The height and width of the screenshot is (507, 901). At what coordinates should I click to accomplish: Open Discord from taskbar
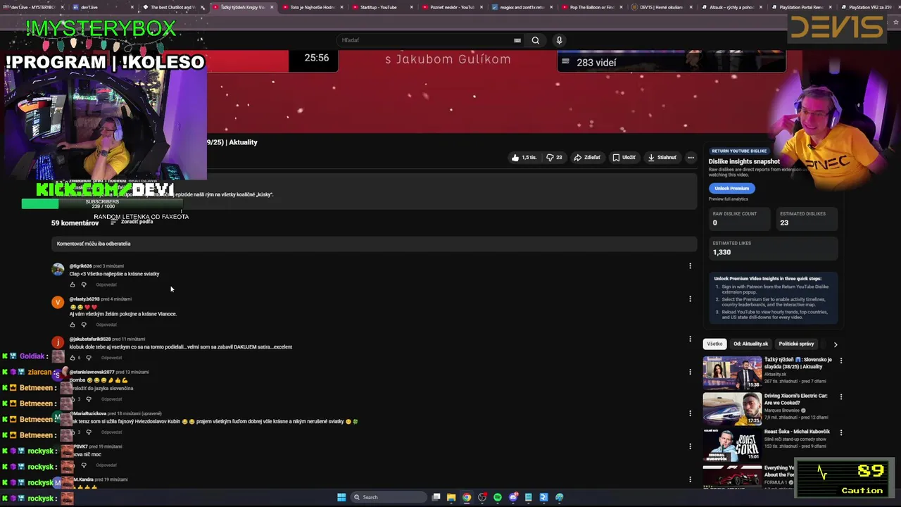click(x=513, y=497)
